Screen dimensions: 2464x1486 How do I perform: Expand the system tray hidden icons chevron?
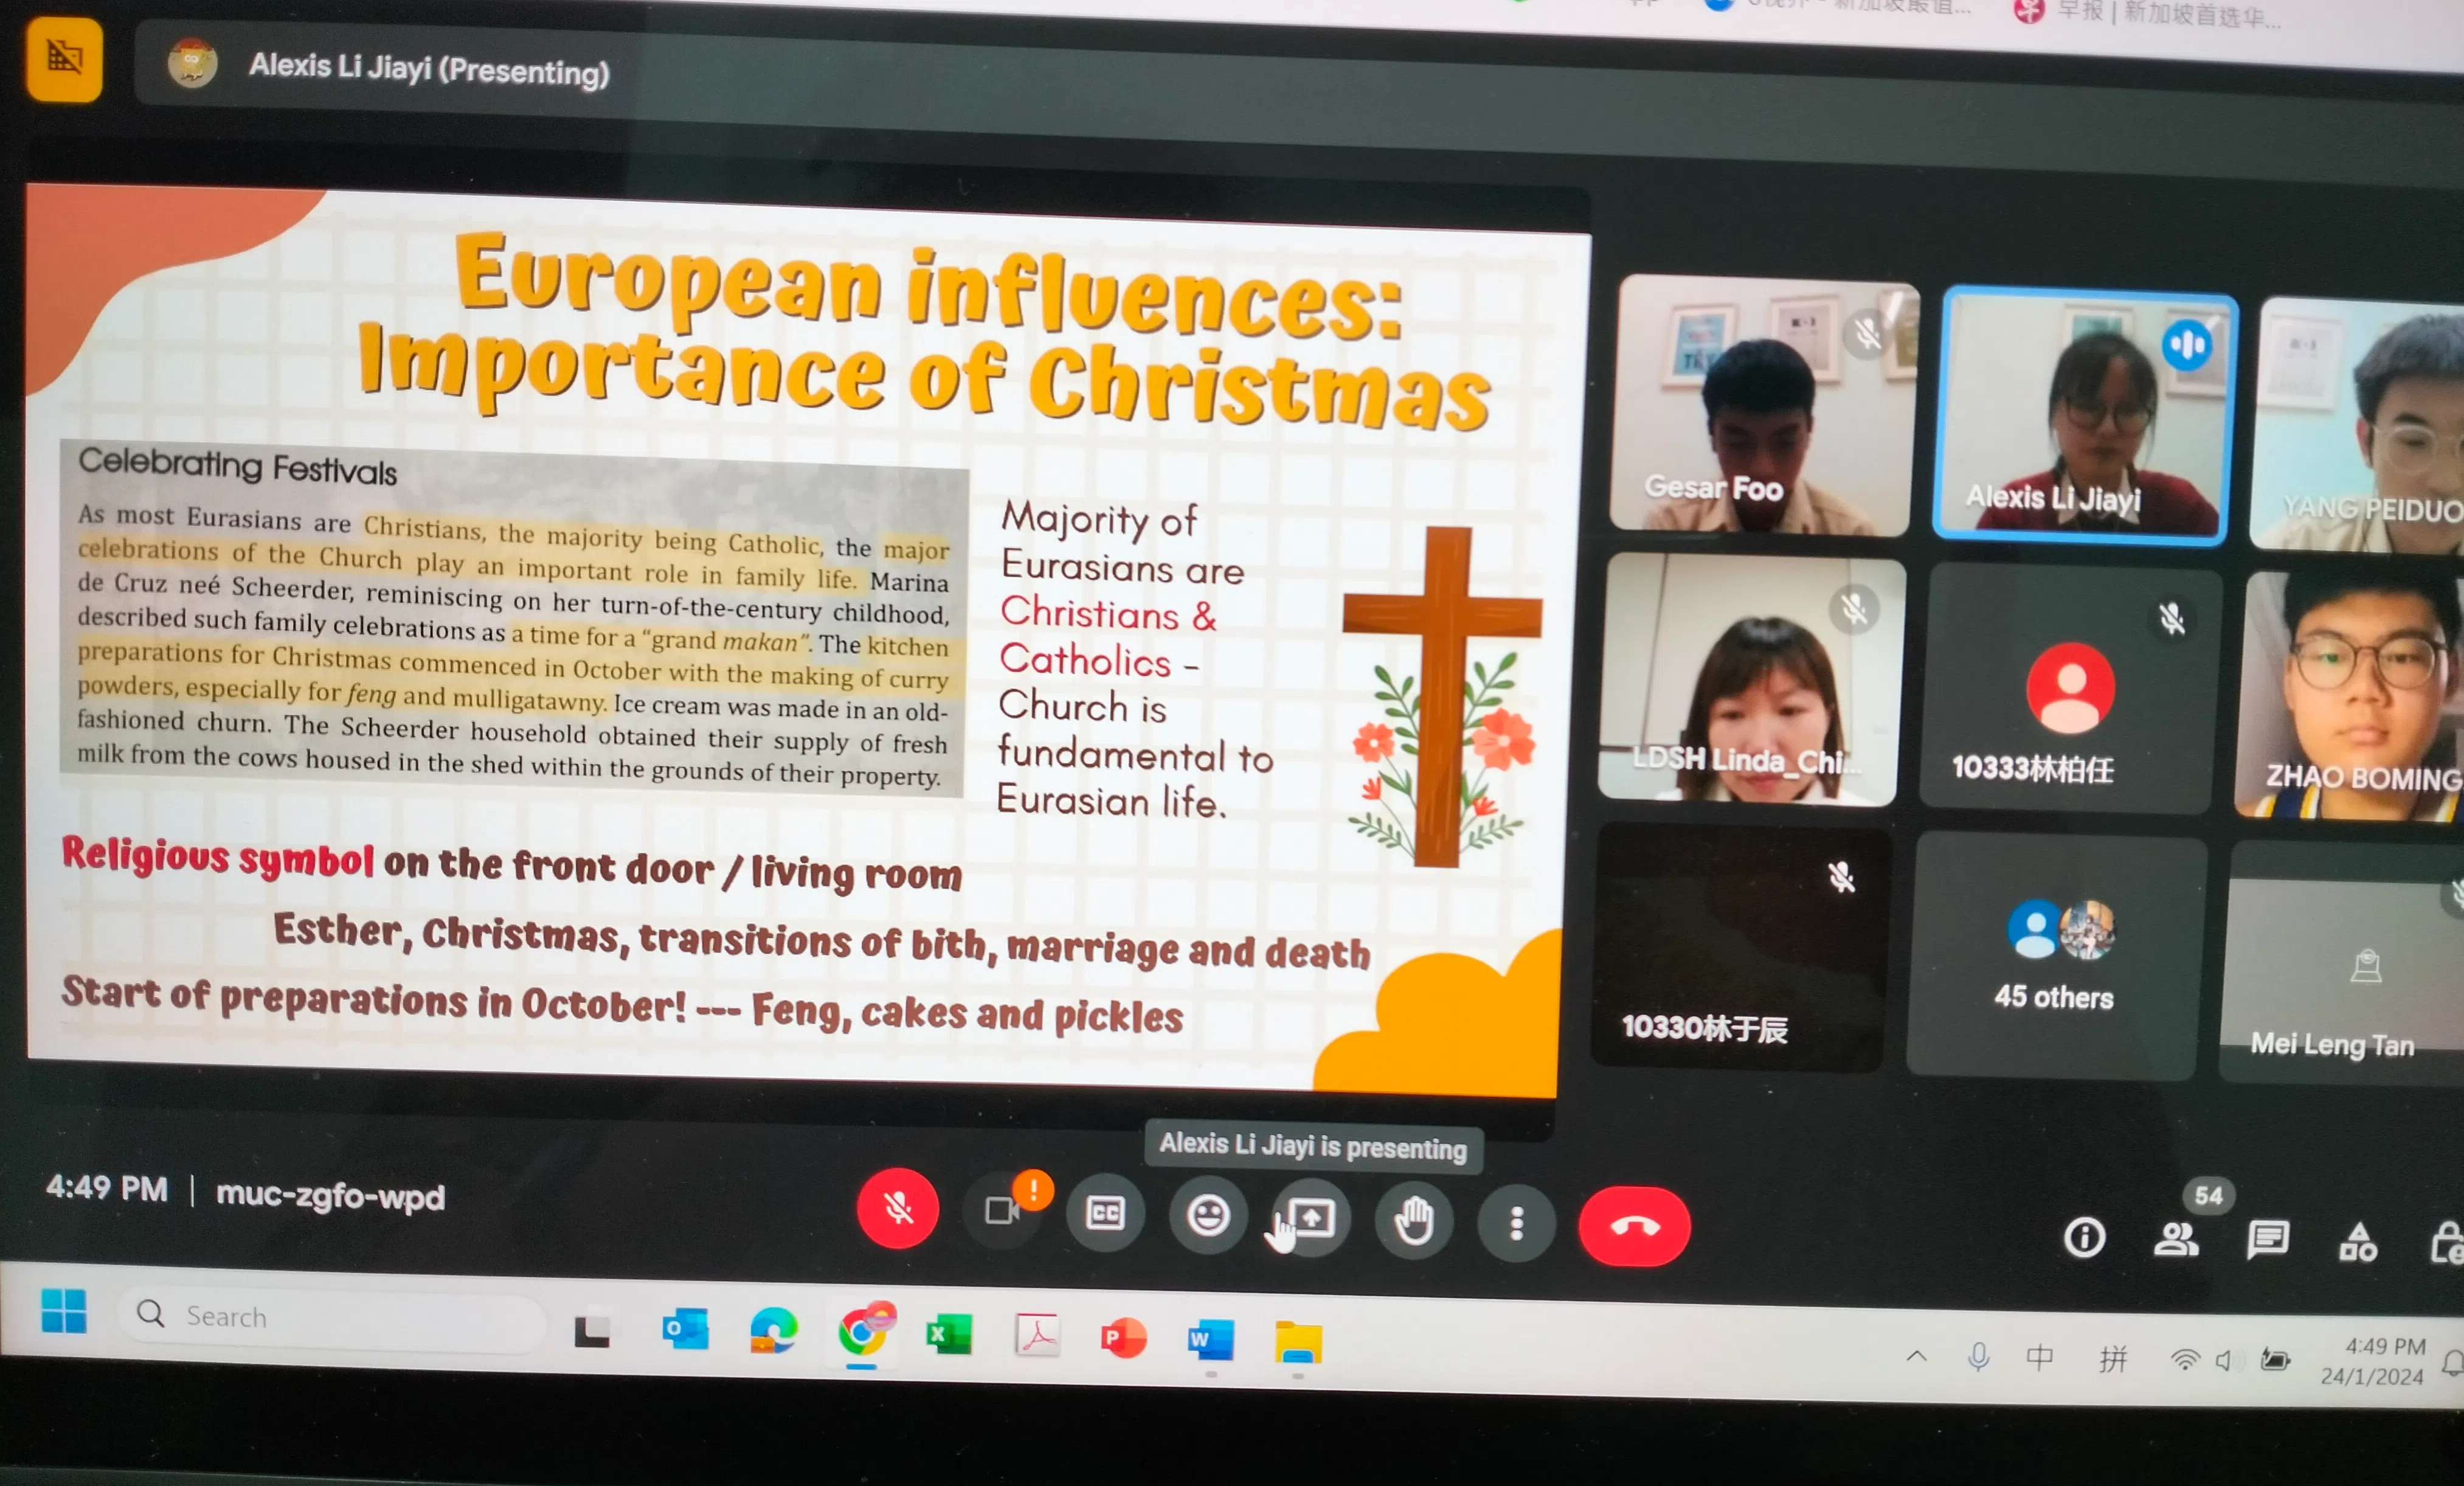coord(1916,1357)
